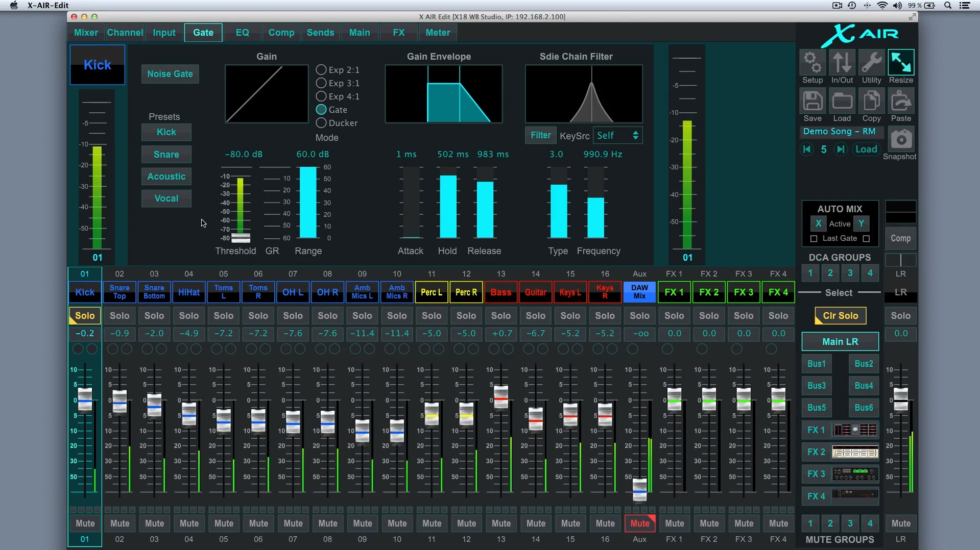Click the battery status icon
The image size is (980, 550).
coord(930,5)
